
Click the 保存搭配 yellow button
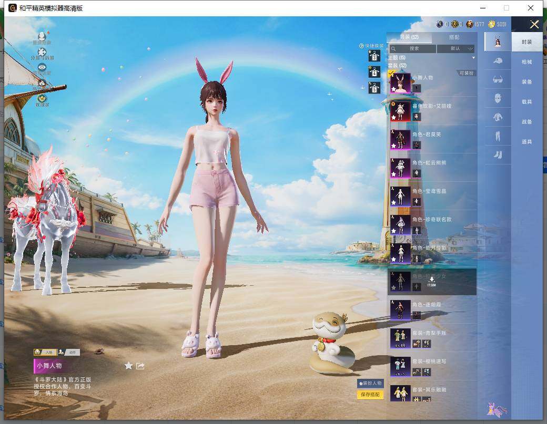(370, 395)
